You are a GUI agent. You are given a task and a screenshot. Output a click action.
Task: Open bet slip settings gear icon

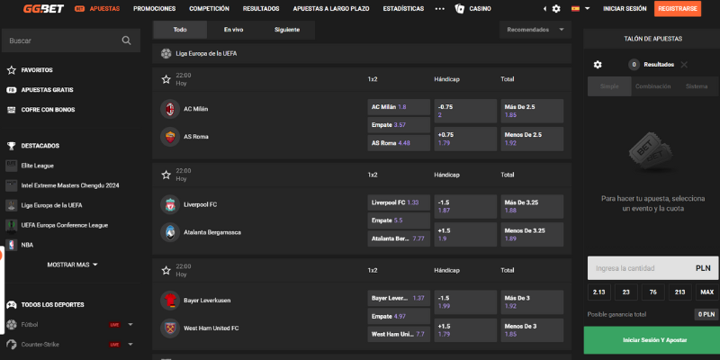[x=598, y=65]
